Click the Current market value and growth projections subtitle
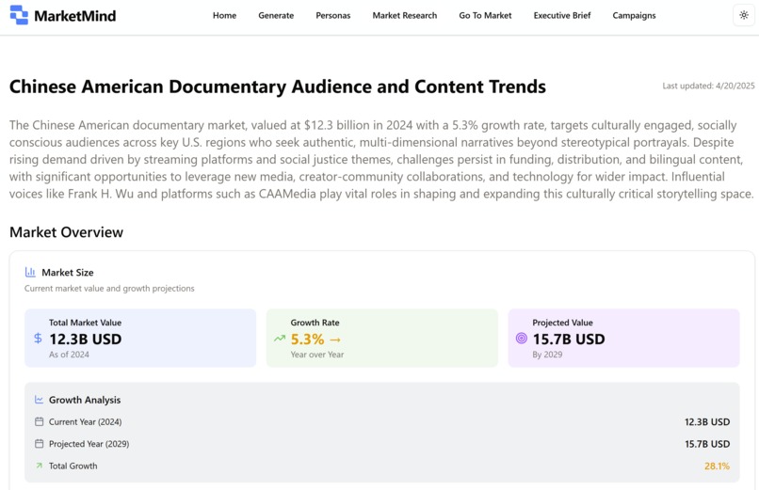Image resolution: width=759 pixels, height=490 pixels. click(109, 289)
